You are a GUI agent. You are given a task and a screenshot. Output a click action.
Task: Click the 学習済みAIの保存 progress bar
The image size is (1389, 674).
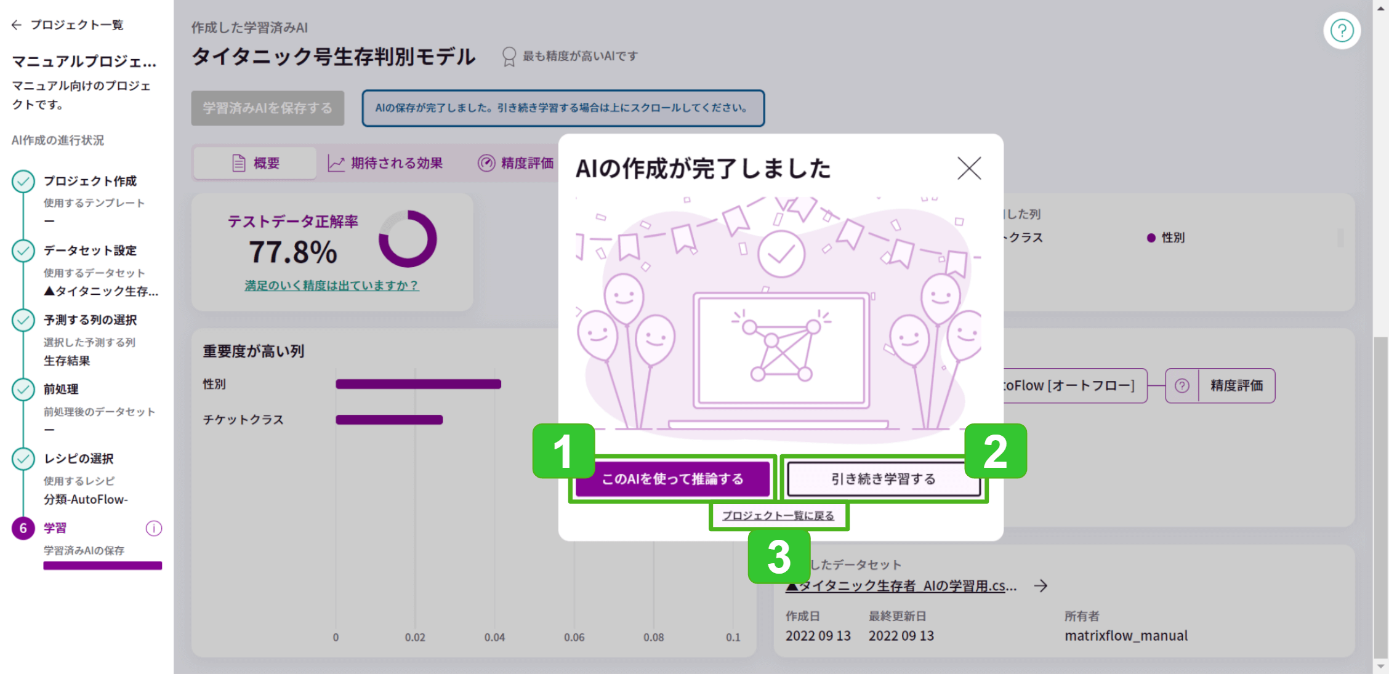coord(103,566)
